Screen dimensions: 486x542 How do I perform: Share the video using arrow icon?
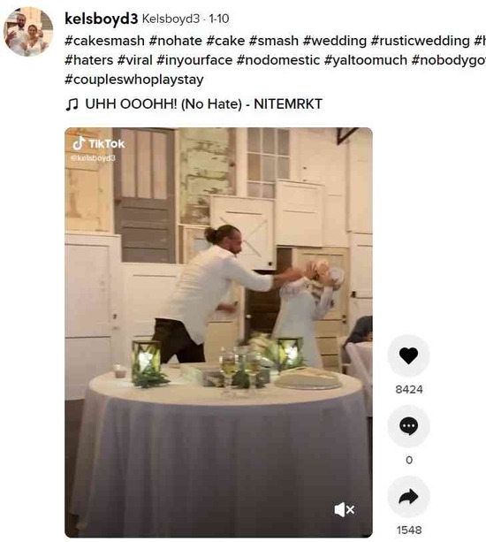tap(408, 497)
